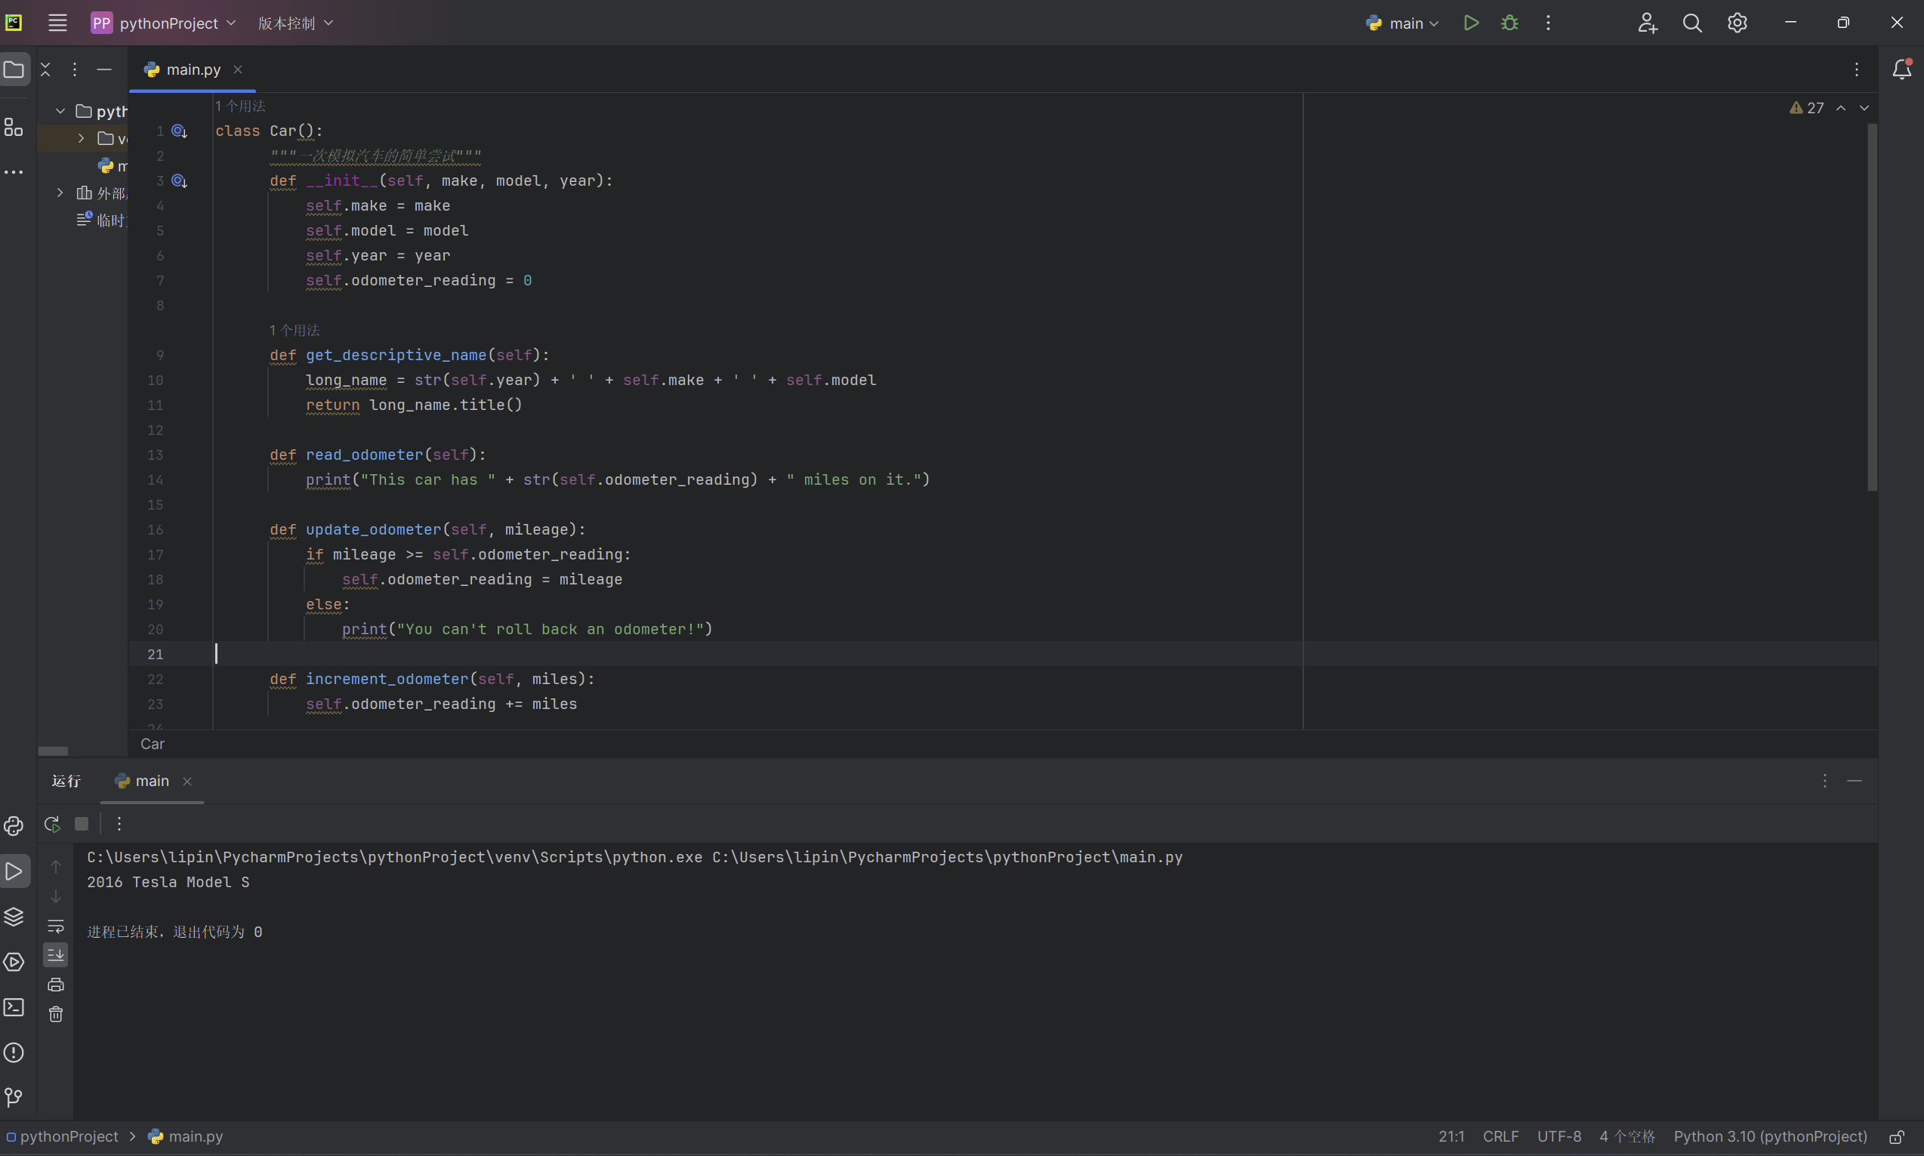Click the stop process square button
This screenshot has width=1924, height=1156.
[82, 823]
